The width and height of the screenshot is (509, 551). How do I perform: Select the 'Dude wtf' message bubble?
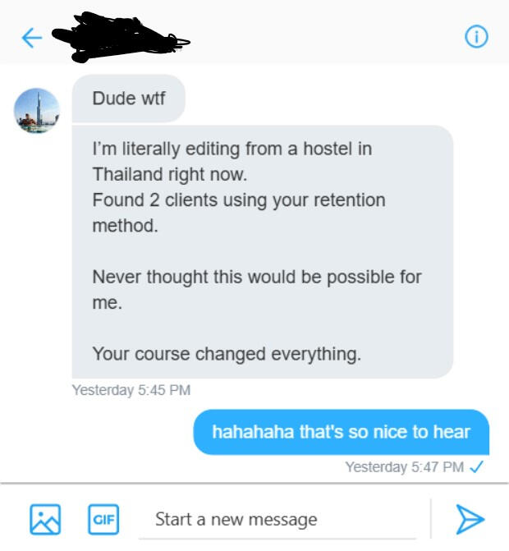click(x=129, y=99)
